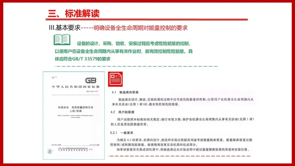Screen dimensions: 295x166
Task: Click the GB logo on standard cover
Action: click(x=91, y=80)
